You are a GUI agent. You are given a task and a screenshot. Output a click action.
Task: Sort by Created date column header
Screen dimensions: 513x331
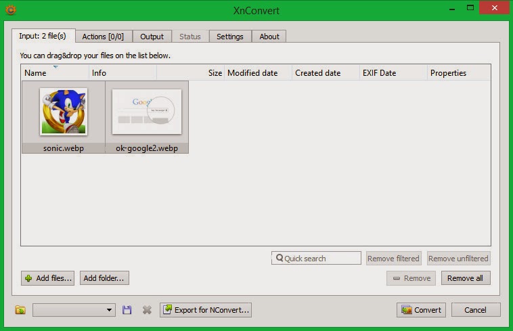coord(326,72)
